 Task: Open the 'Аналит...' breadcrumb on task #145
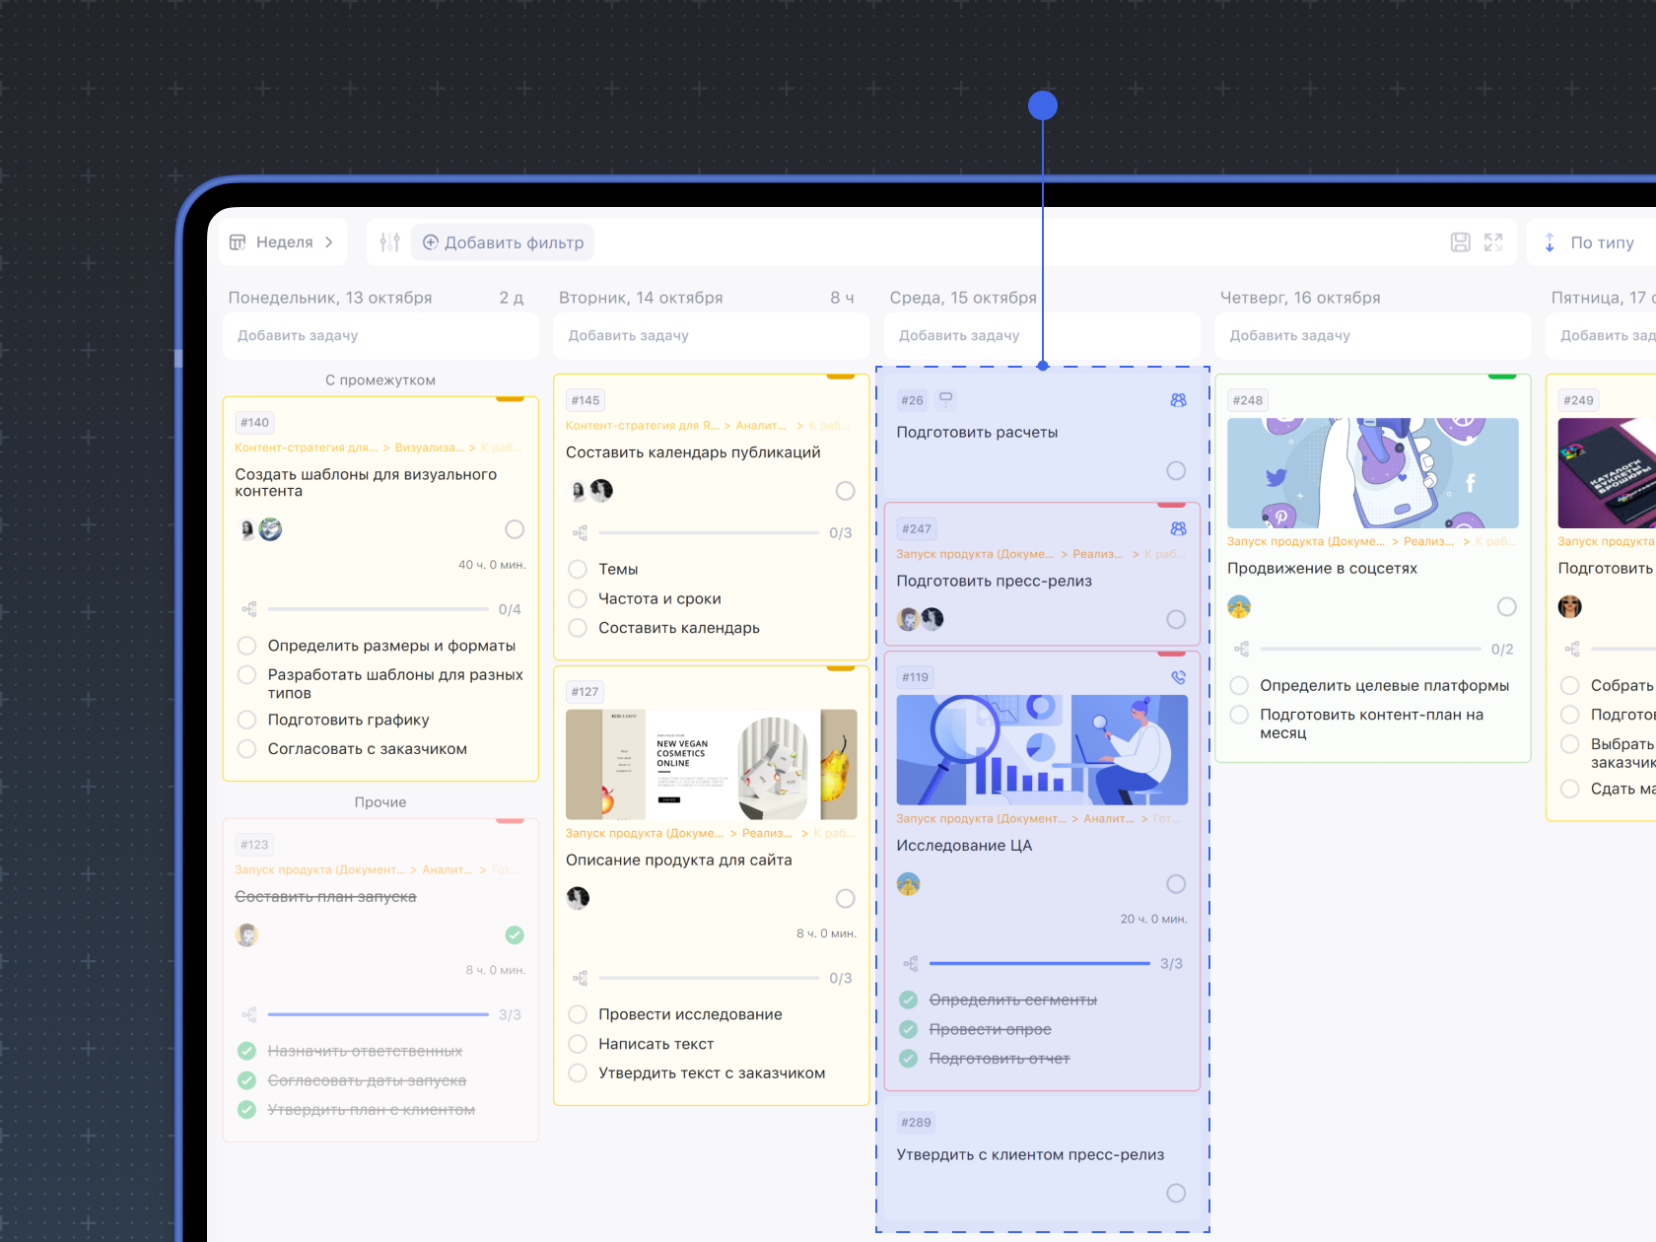coord(761,426)
